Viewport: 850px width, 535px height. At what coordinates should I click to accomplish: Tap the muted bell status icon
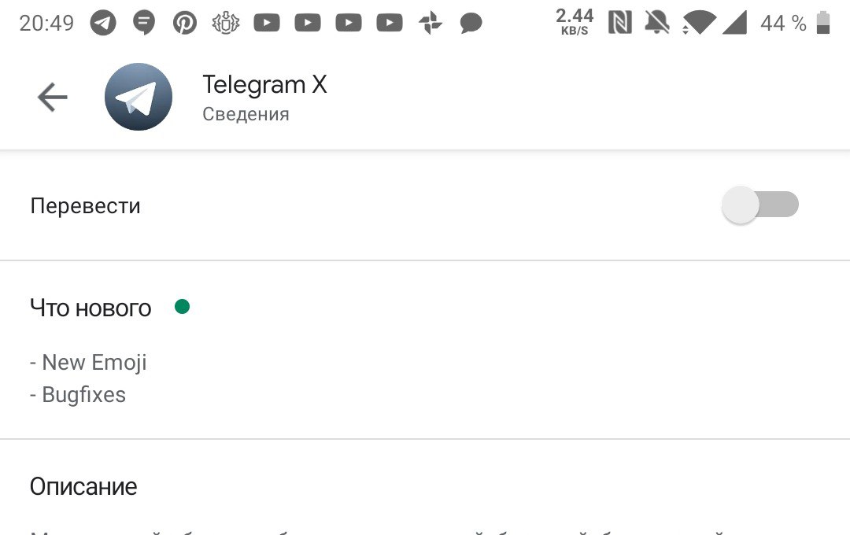(x=656, y=23)
